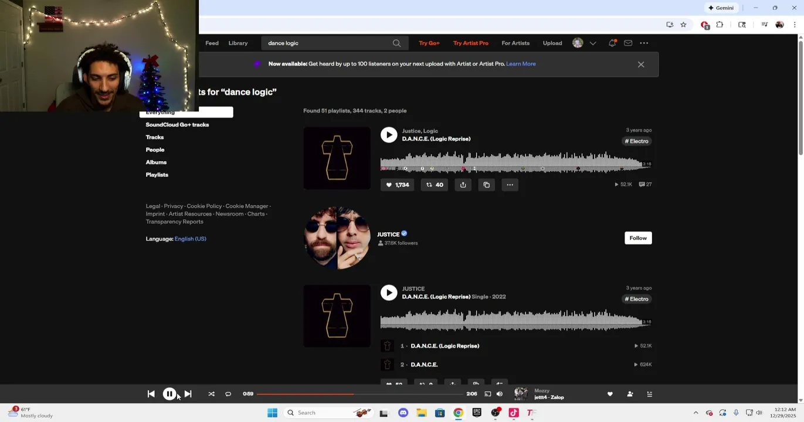Open the Cookie Policy footer link
Viewport: 804px width, 422px height.
204,206
